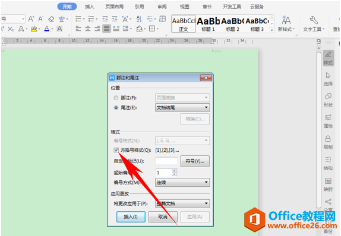Increase paragraph indent
The image size is (341, 236).
pyautogui.click(x=115, y=19)
